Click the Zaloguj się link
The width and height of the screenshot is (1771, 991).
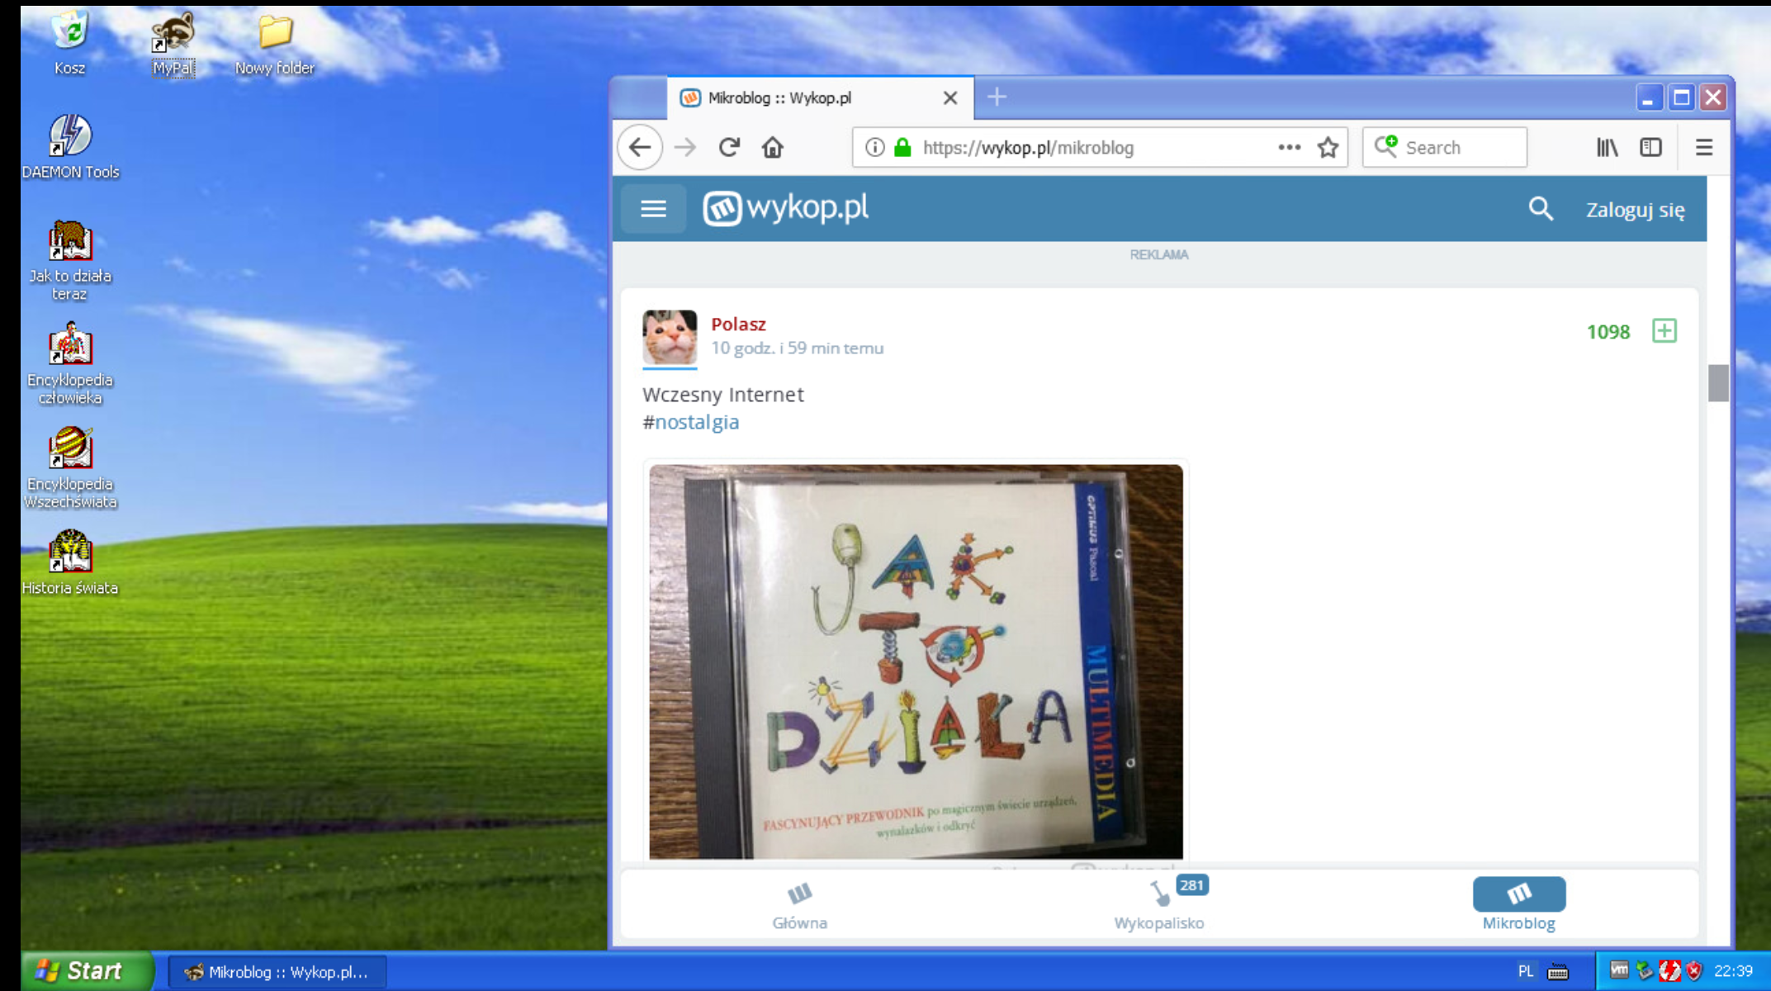pyautogui.click(x=1635, y=210)
